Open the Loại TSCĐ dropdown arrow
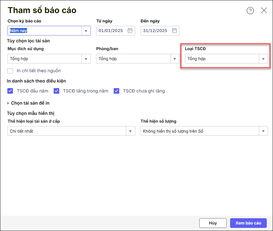Image resolution: width=273 pixels, height=231 pixels. click(x=263, y=59)
